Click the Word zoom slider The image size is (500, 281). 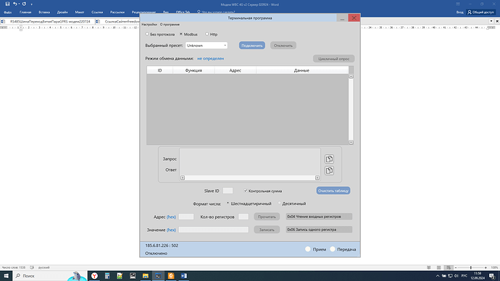pos(471,268)
